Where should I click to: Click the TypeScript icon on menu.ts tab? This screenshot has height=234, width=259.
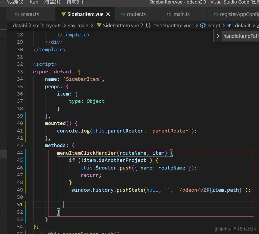point(16,14)
